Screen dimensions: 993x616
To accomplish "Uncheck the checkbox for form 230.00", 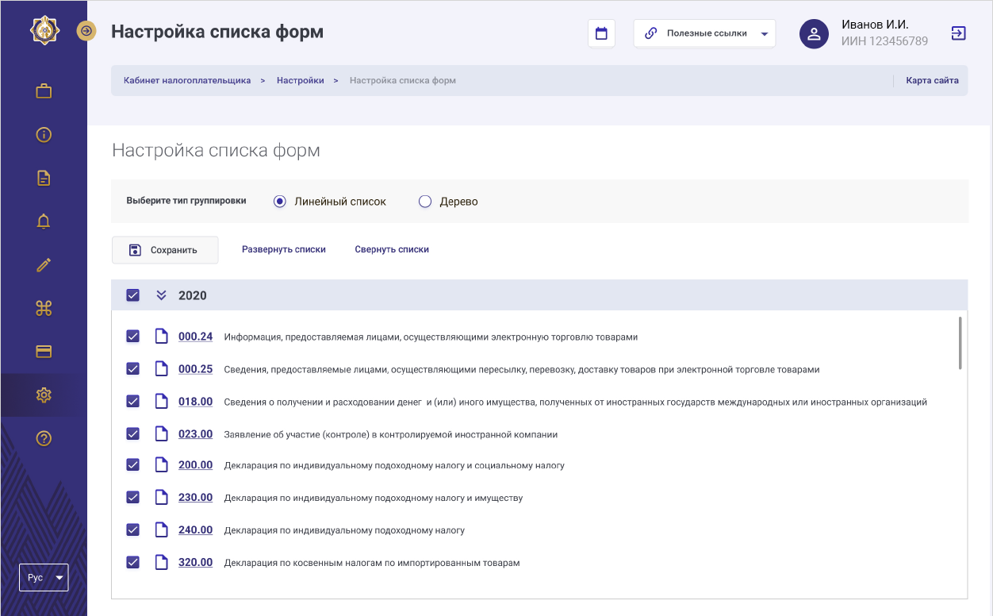I will tap(132, 498).
